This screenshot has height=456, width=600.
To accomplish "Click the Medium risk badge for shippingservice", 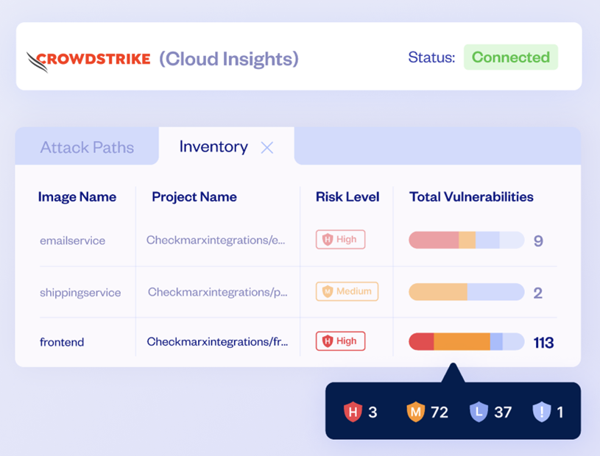I will point(347,291).
